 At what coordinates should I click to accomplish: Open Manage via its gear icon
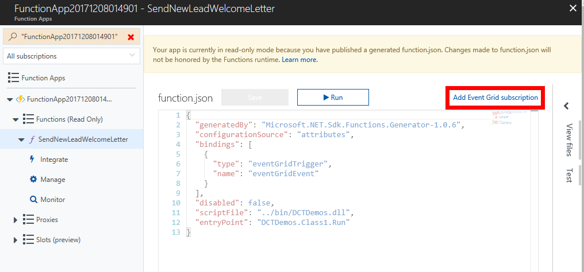(x=33, y=180)
